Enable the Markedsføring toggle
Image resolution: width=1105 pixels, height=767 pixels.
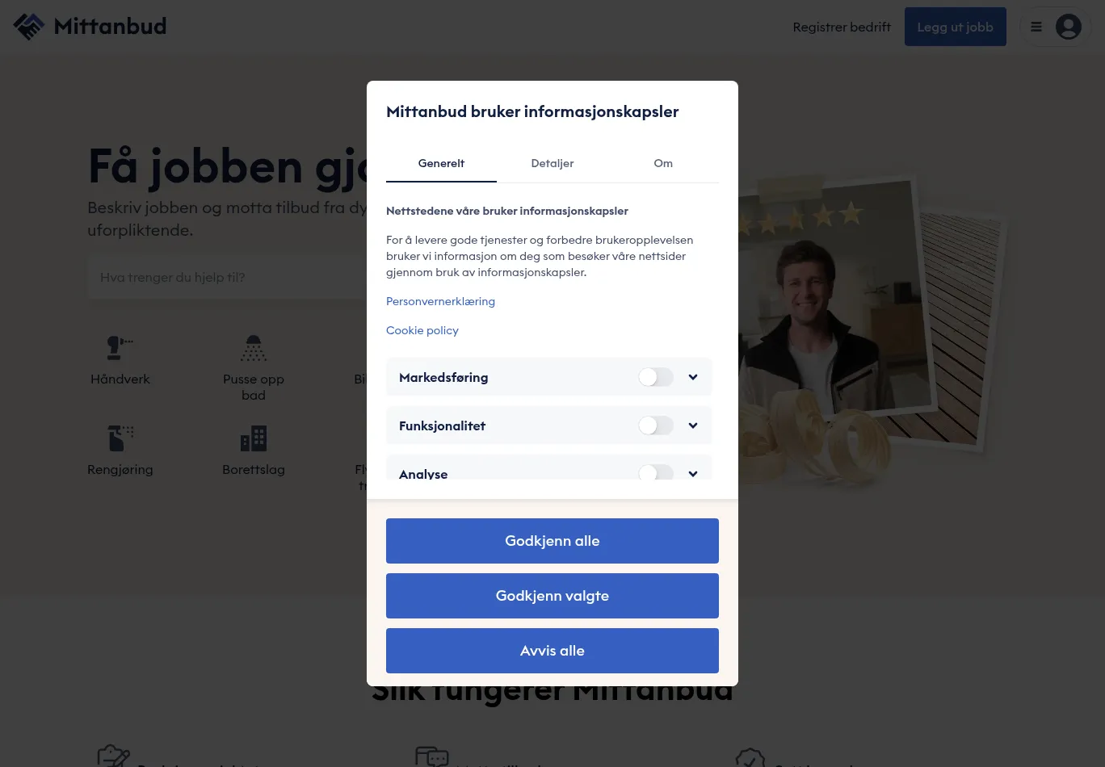point(656,377)
